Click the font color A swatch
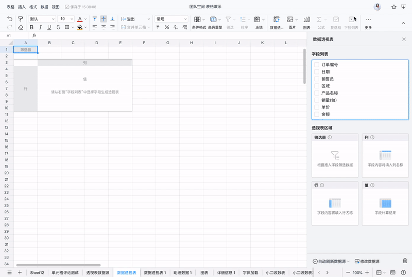This screenshot has width=412, height=277. tap(80, 19)
